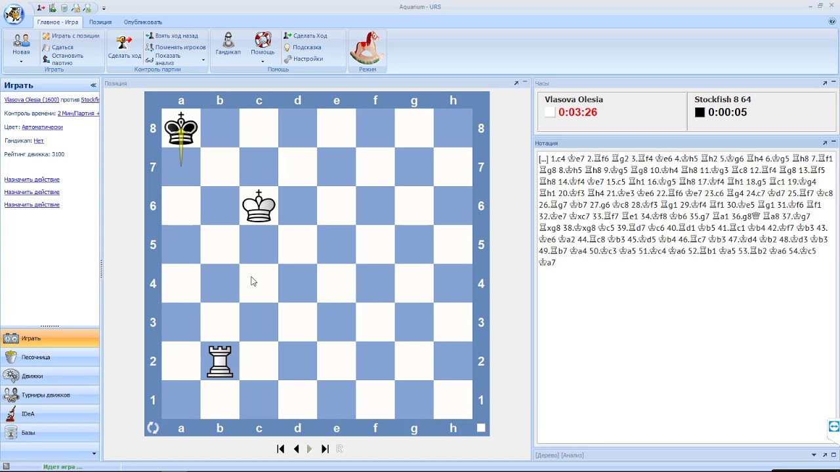This screenshot has height=472, width=840.
Task: Expand the Показать анализ dropdown arrow
Action: [203, 60]
